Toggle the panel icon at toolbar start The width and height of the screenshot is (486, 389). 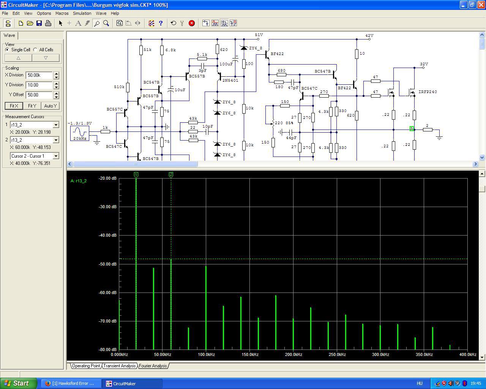tap(8, 23)
